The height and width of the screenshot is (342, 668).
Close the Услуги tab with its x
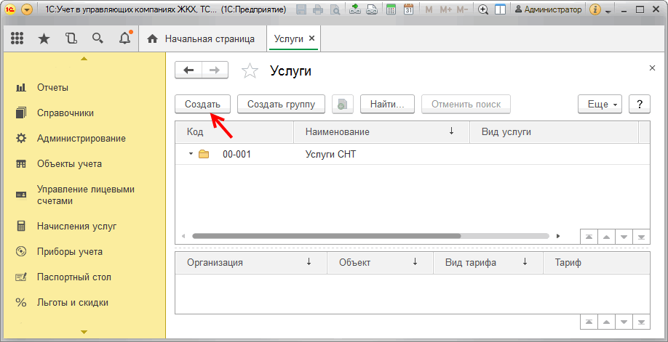[x=311, y=38]
